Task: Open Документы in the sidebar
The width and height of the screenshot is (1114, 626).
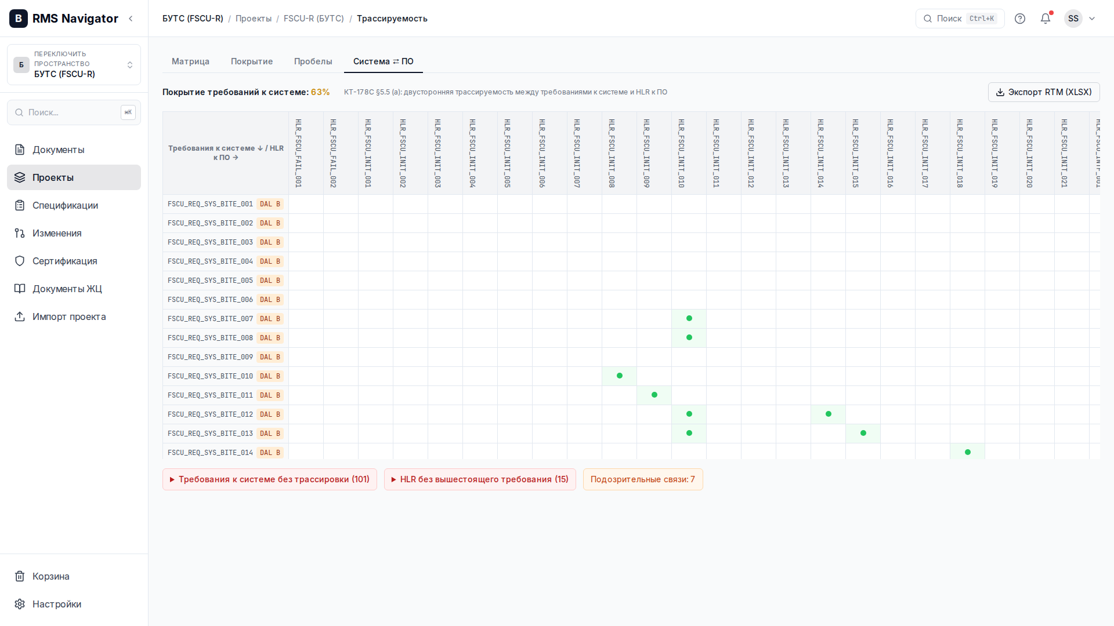Action: [74, 150]
